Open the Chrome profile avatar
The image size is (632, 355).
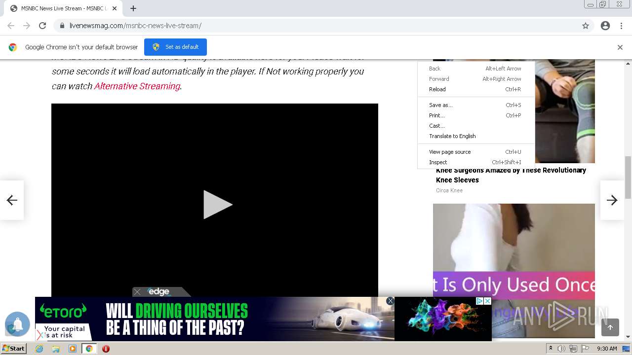[x=605, y=26]
